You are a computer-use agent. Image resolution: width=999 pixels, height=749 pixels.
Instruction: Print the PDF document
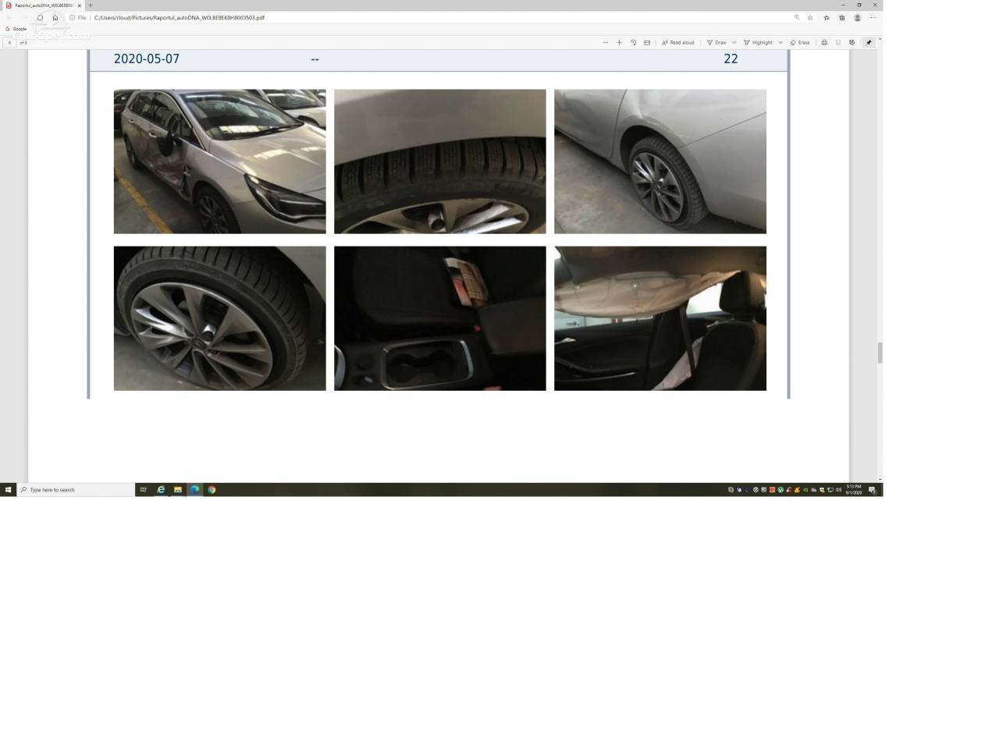pyautogui.click(x=824, y=42)
